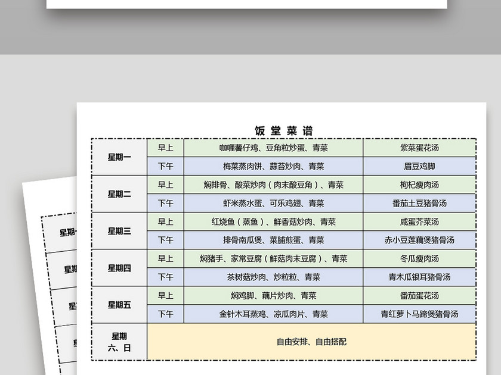This screenshot has height=375, width=501.
Task: Click the 枸杞瘦肉汤 cell
Action: pos(420,185)
